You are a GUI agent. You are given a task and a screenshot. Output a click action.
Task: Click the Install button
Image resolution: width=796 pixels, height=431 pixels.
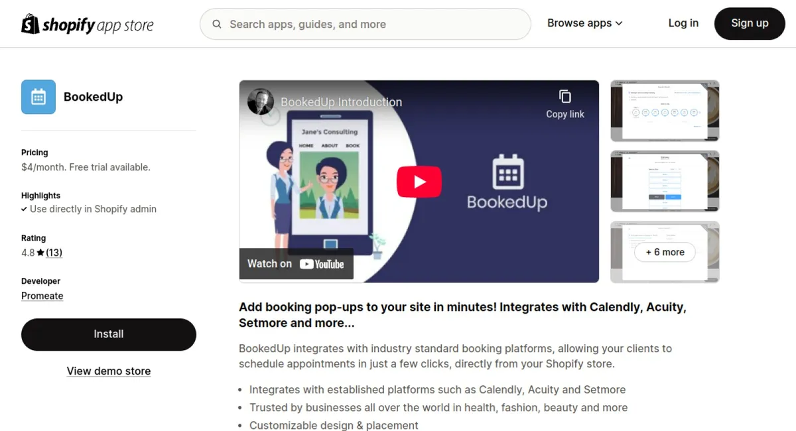(x=109, y=334)
